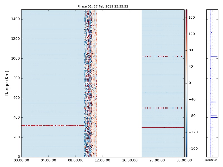223x167 pixels.
Task: Click the colorbar label 120
Action: [x=192, y=34]
